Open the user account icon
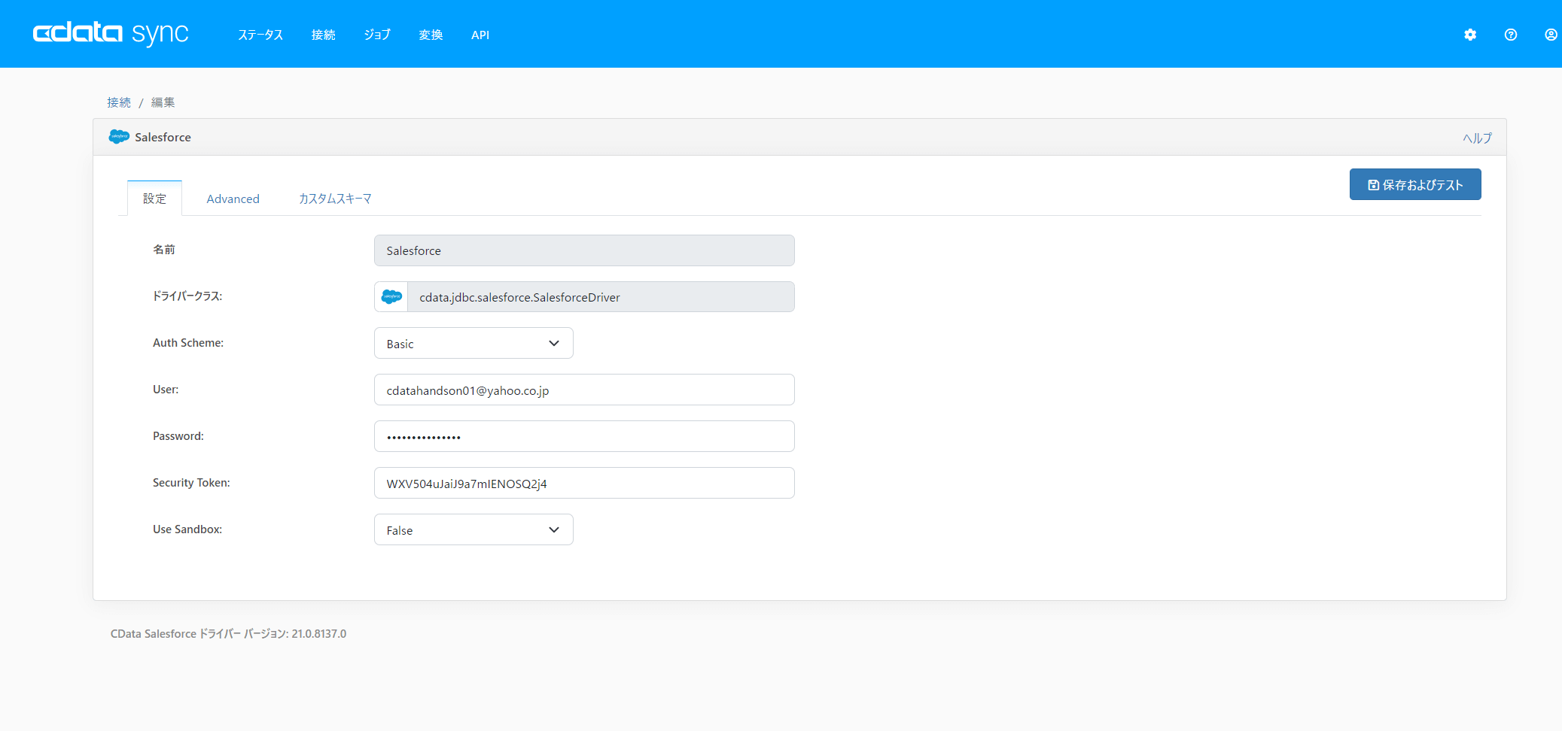Image resolution: width=1562 pixels, height=731 pixels. click(1551, 35)
